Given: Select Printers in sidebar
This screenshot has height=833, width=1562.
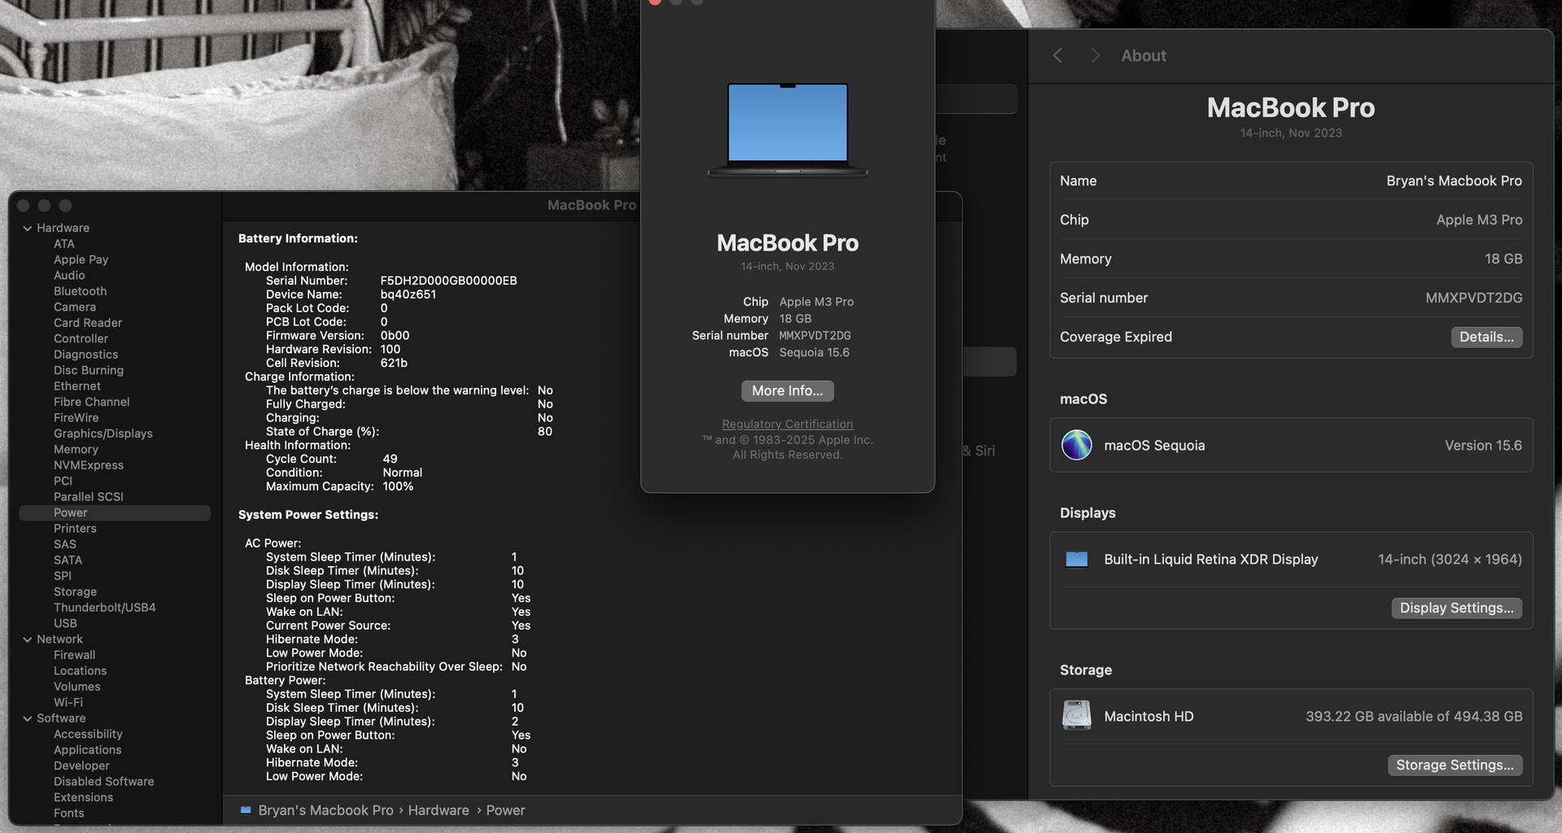Looking at the screenshot, I should tap(75, 529).
